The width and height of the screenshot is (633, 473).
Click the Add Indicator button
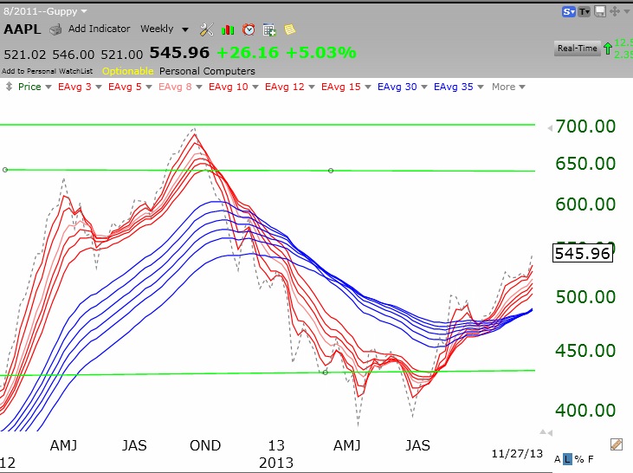point(99,29)
